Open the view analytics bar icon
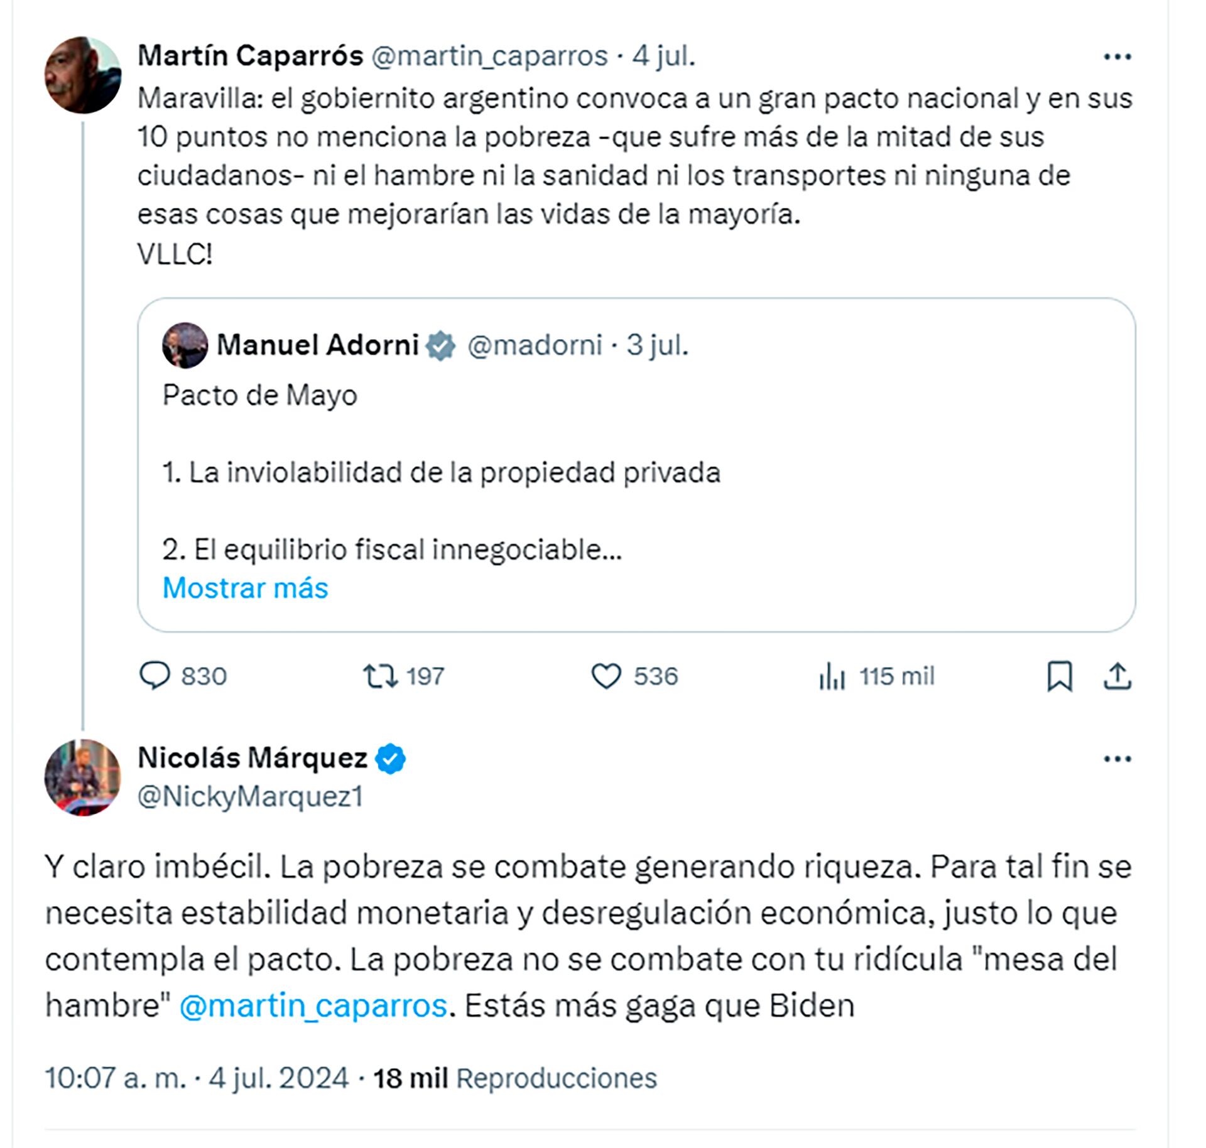Screen dimensions: 1206x1148 pos(832,677)
